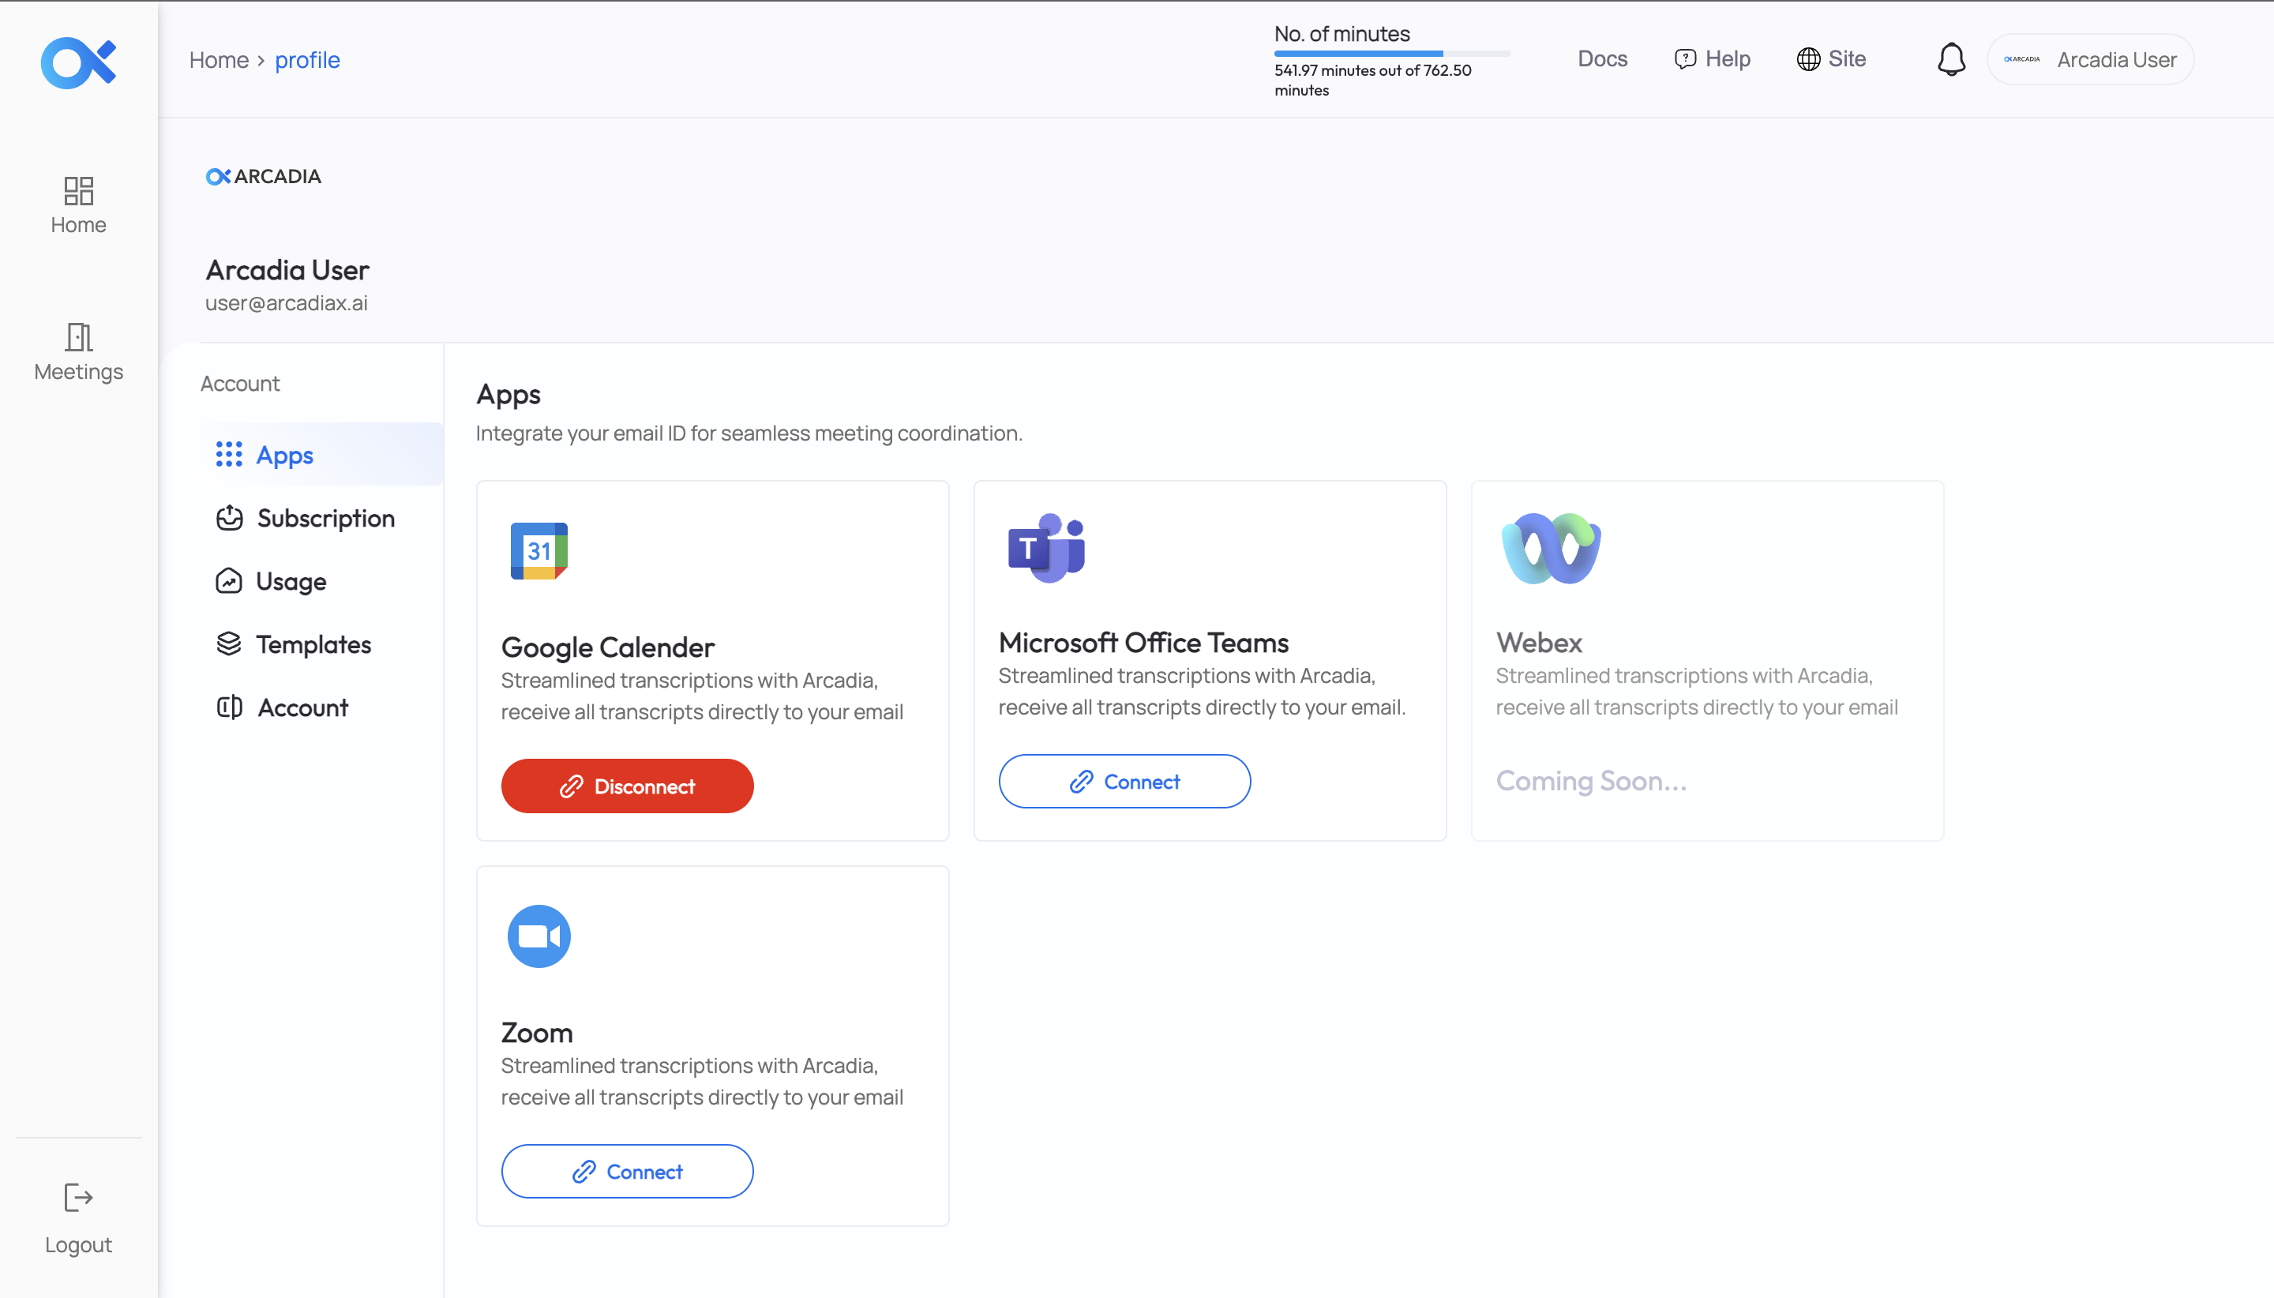Click the Coming Soon text on Webex
The height and width of the screenshot is (1298, 2274).
tap(1591, 780)
